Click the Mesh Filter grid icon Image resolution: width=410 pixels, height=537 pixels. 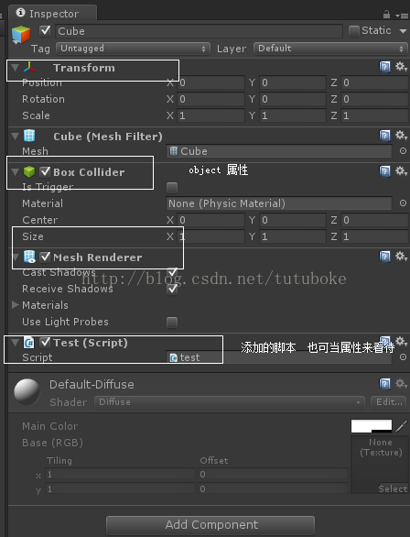point(29,136)
